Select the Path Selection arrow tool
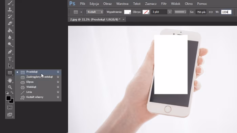This screenshot has height=133, width=237. [10, 66]
